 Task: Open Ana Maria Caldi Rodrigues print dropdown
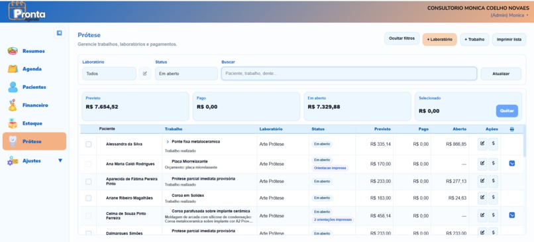[x=512, y=164]
